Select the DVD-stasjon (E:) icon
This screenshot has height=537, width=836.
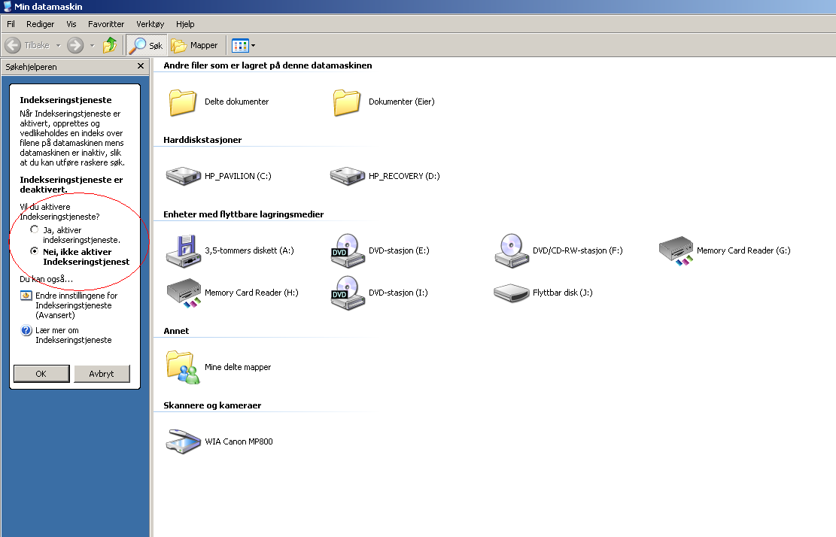[x=348, y=250]
